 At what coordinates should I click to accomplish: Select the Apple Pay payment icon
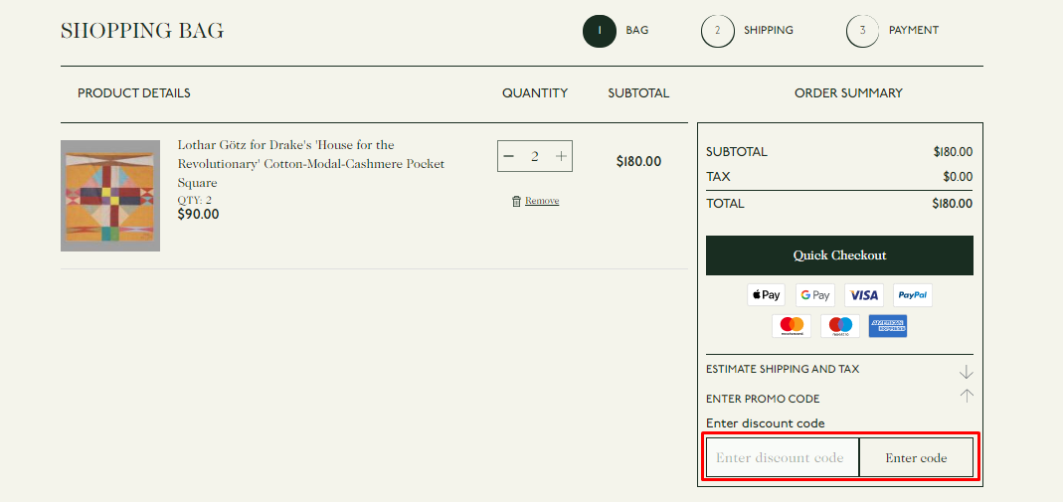click(x=766, y=295)
